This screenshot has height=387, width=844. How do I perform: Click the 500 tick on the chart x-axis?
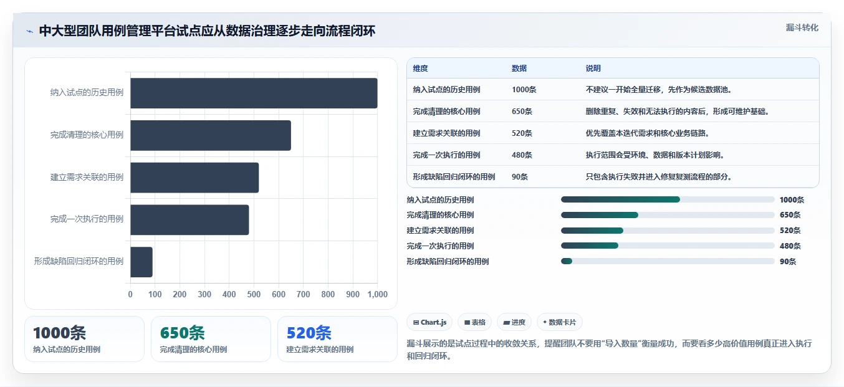(x=254, y=294)
